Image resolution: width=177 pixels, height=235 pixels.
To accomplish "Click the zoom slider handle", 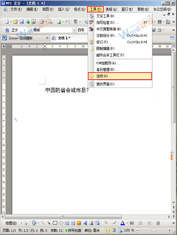I will (153, 230).
